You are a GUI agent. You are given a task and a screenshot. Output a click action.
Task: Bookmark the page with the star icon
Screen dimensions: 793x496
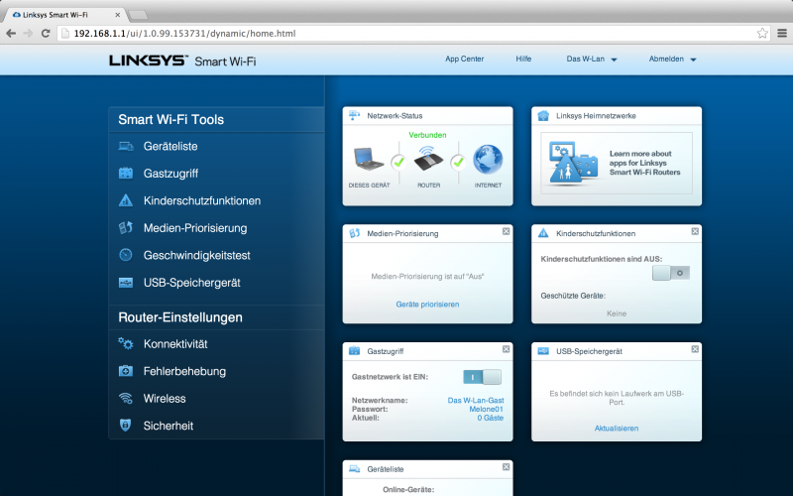tap(762, 34)
